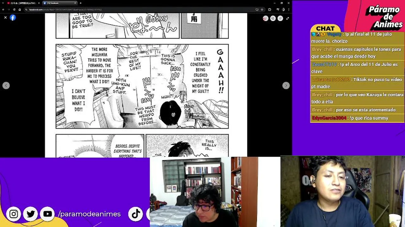Close the YouTube tab
This screenshot has width=405, height=227.
[39, 3]
